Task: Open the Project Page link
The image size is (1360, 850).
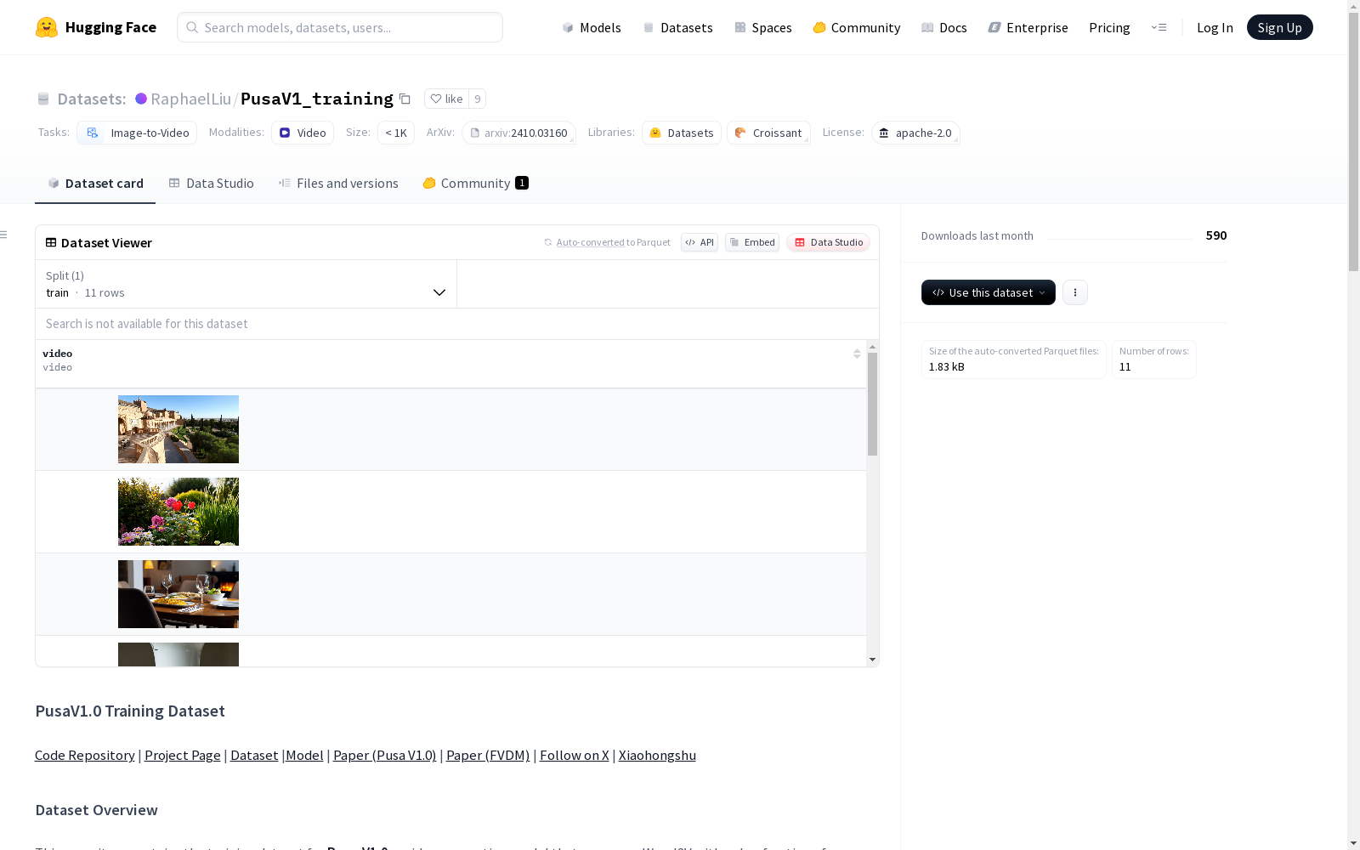Action: tap(183, 755)
